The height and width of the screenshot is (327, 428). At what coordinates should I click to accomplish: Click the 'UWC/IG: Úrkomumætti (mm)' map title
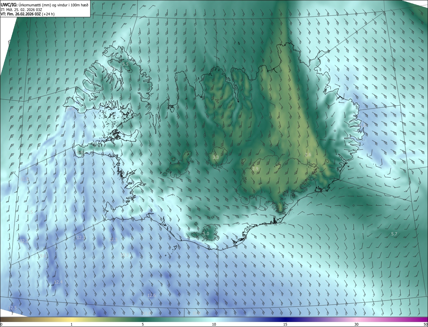pyautogui.click(x=45, y=5)
